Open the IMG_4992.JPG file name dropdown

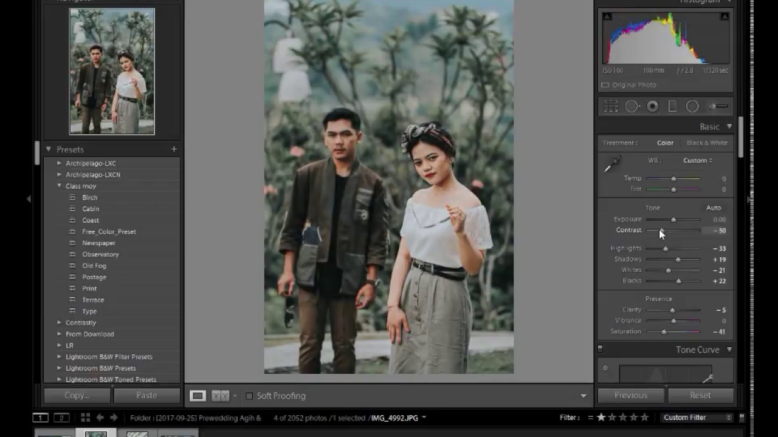[x=424, y=418]
